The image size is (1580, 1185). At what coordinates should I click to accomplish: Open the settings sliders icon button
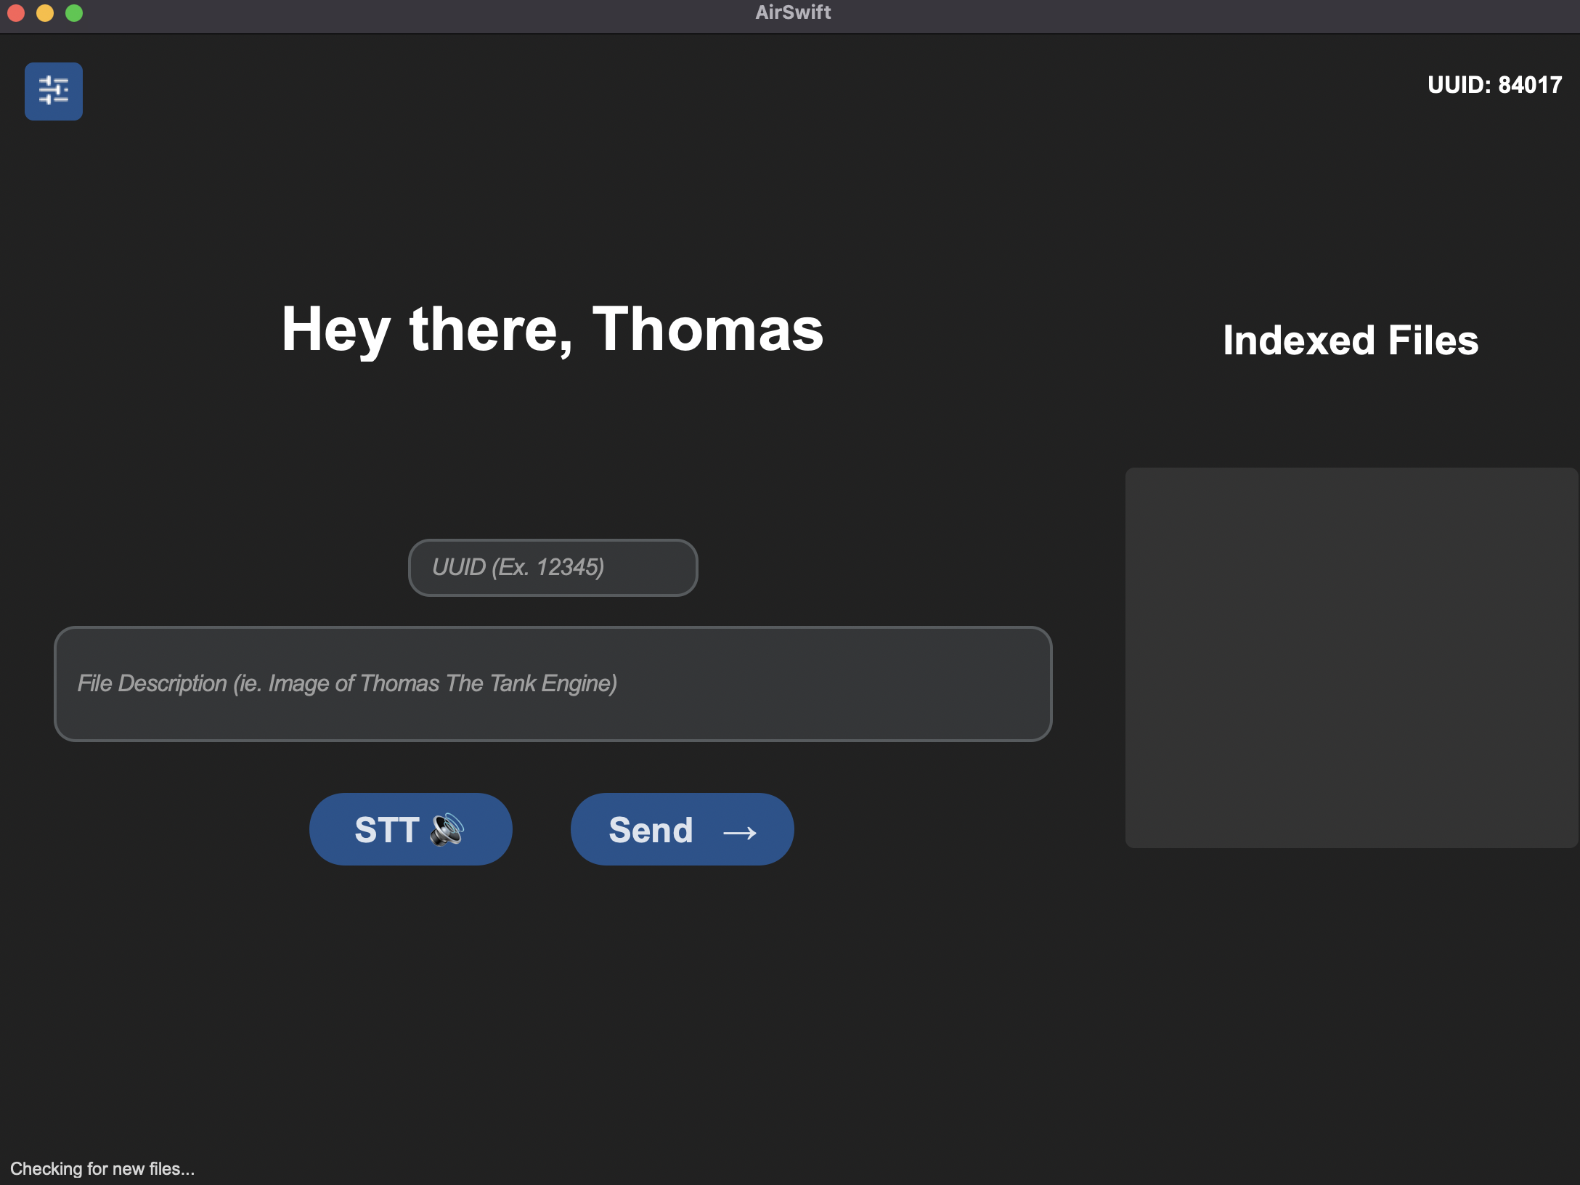point(54,91)
